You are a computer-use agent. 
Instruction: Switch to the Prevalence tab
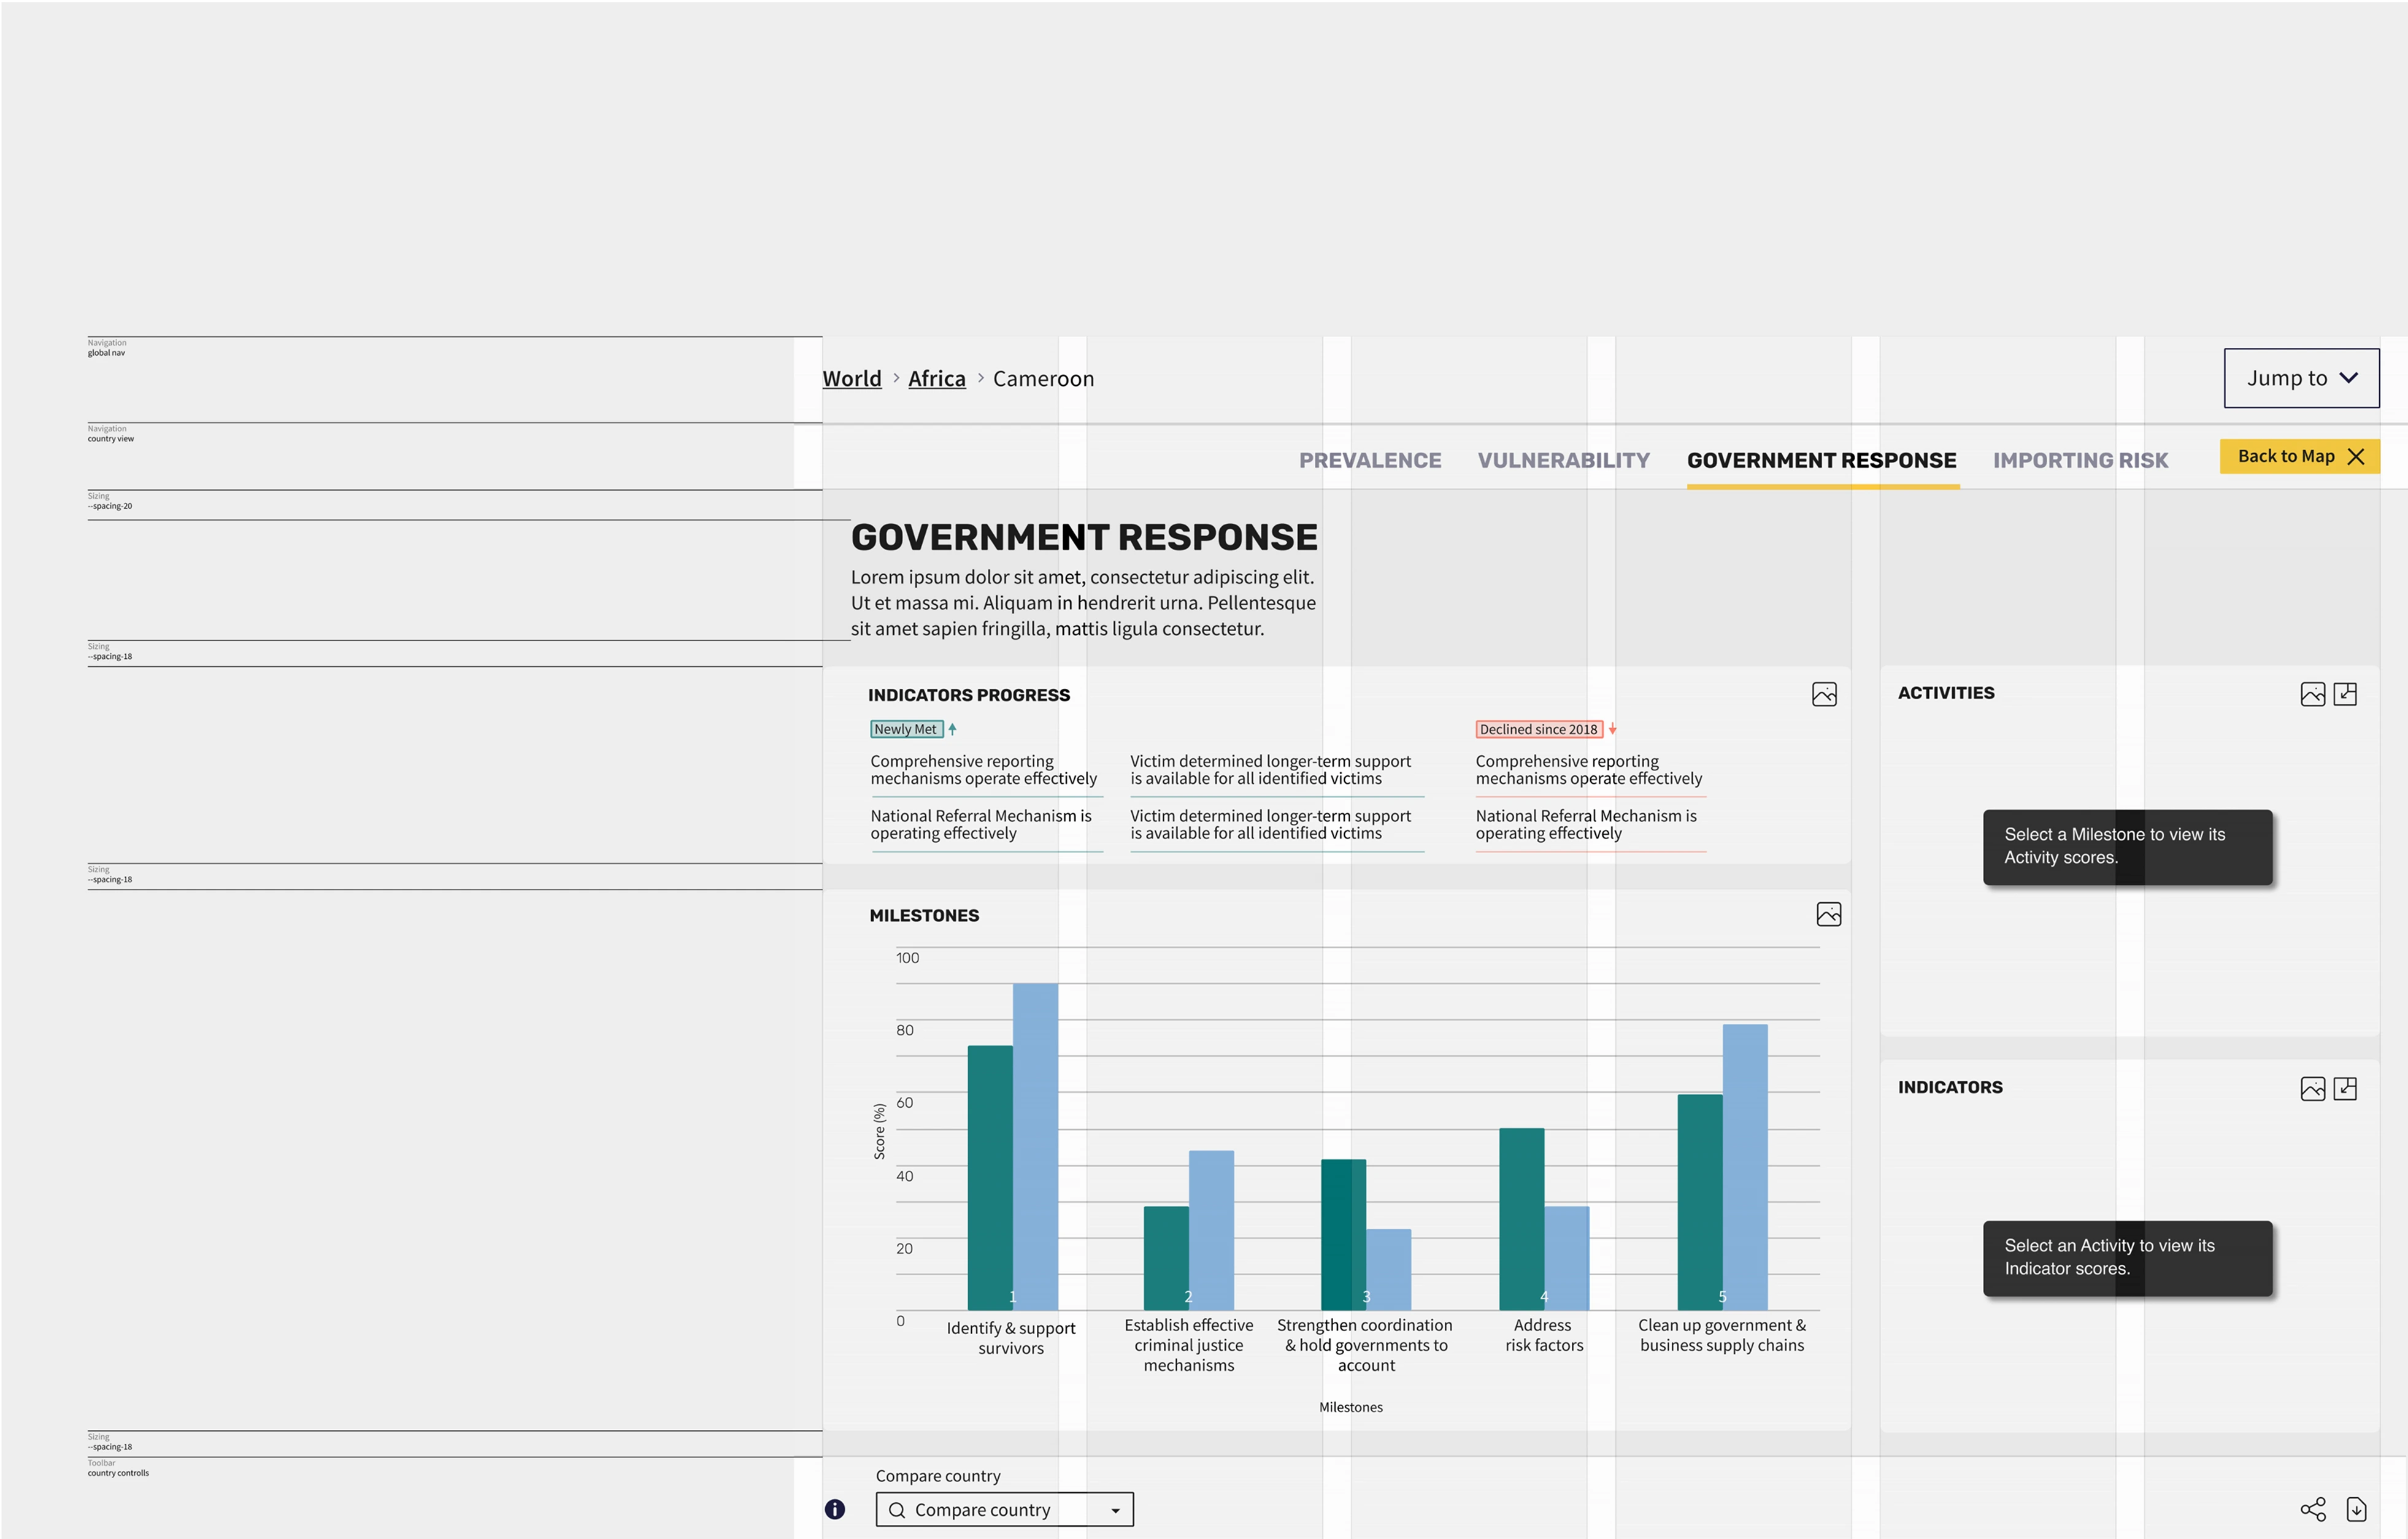click(x=1369, y=460)
